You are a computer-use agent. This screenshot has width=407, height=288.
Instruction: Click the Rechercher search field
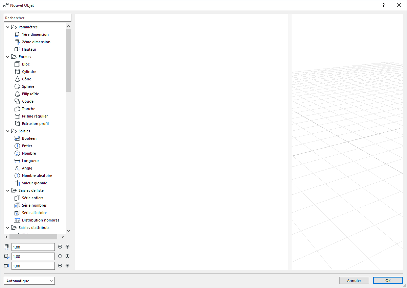click(x=37, y=17)
